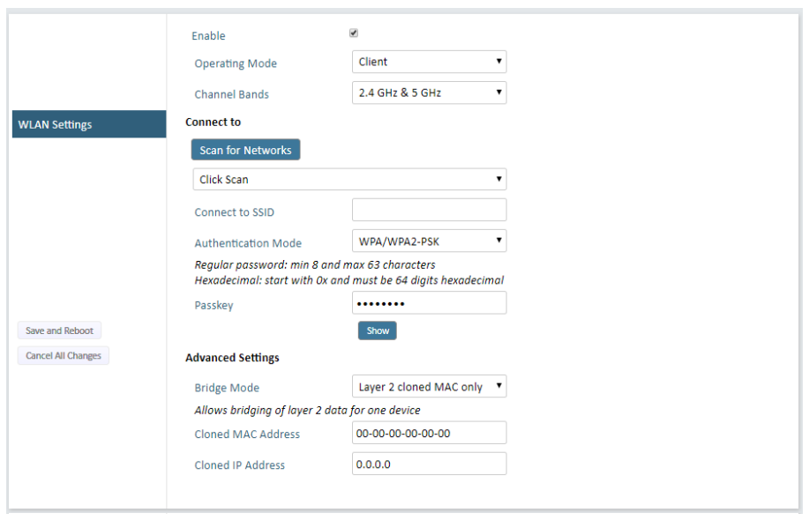
Task: Edit the Cloned MAC Address field
Action: (429, 433)
